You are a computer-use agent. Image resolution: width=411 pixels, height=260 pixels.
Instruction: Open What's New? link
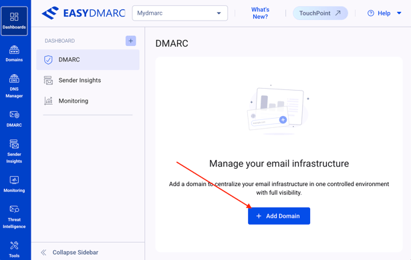[260, 13]
